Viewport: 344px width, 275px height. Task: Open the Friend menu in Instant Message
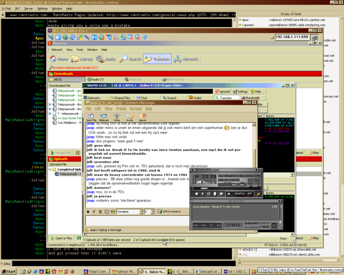[121, 109]
